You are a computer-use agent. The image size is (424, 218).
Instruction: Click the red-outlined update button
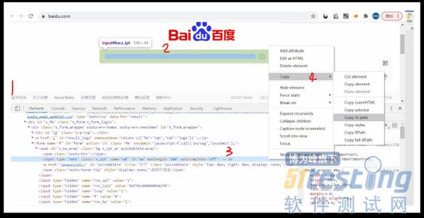click(x=392, y=16)
